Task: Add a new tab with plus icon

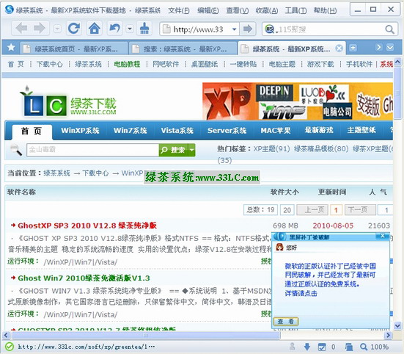Action: pyautogui.click(x=353, y=48)
